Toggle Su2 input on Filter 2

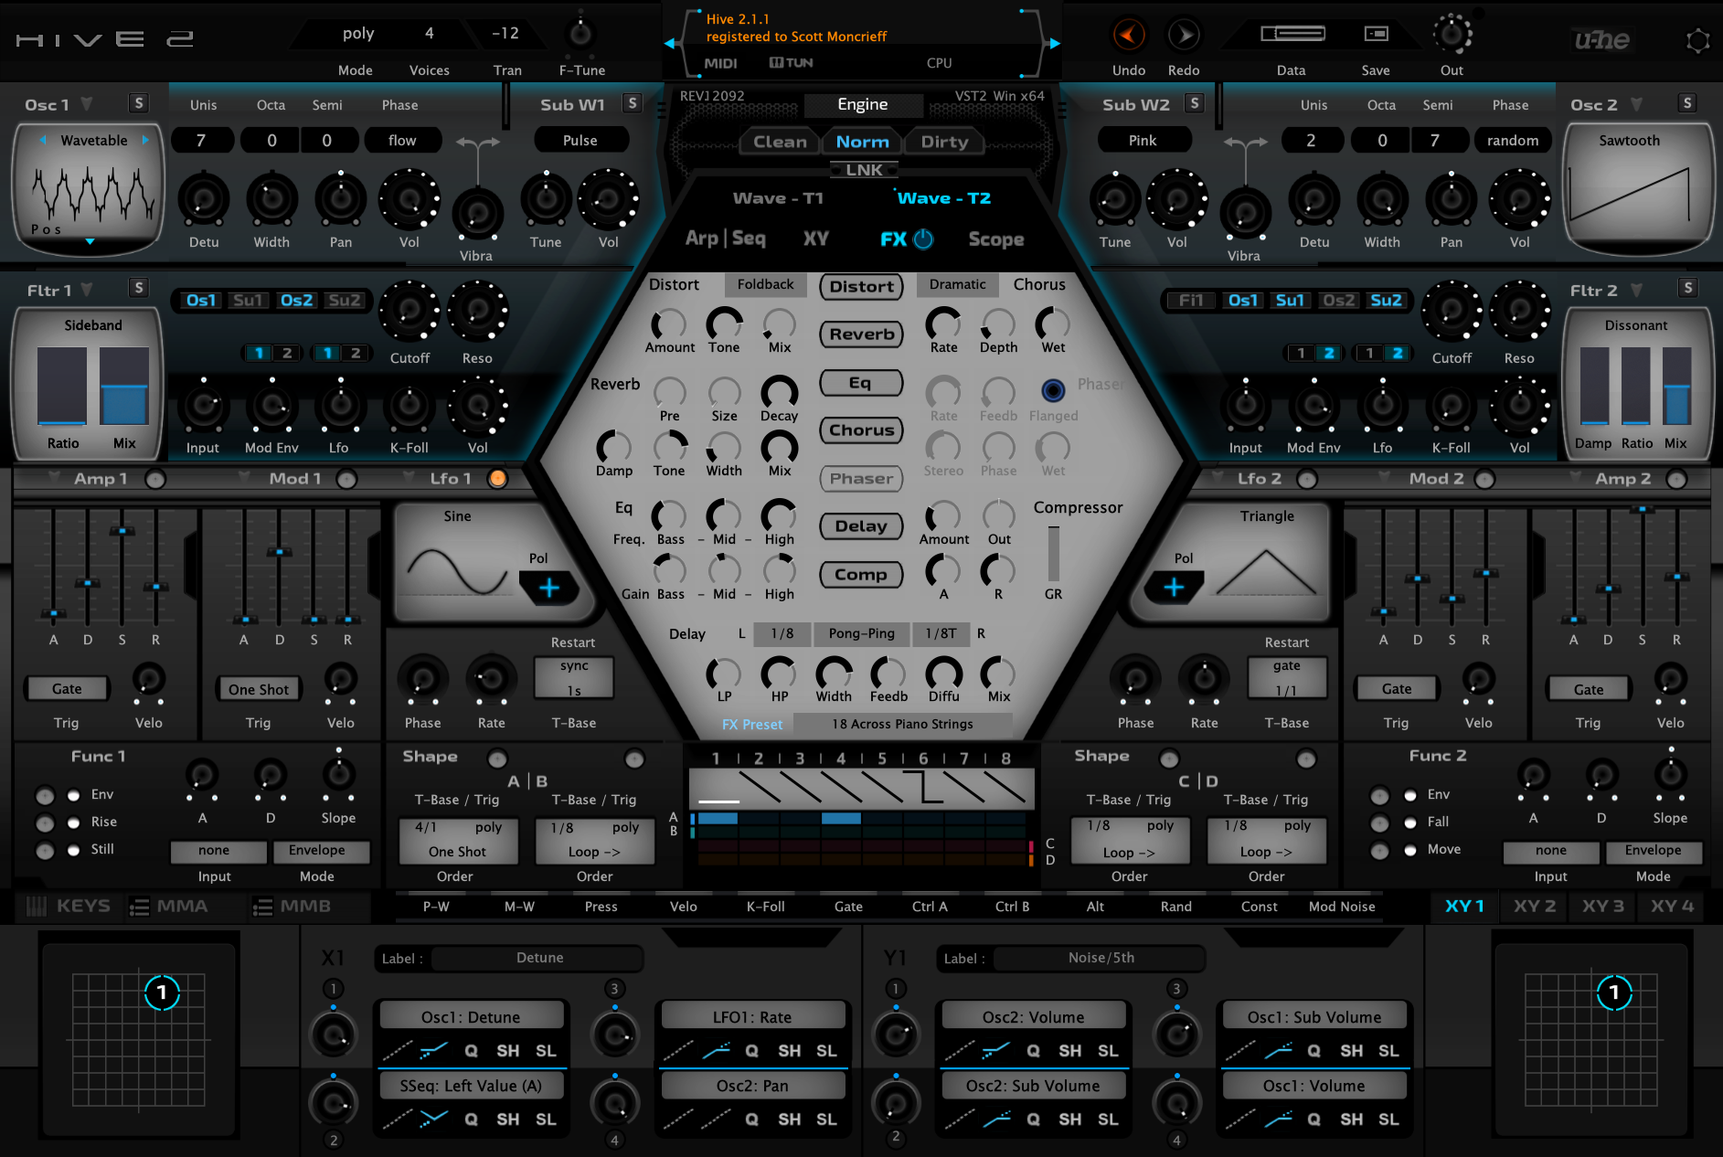click(1386, 301)
